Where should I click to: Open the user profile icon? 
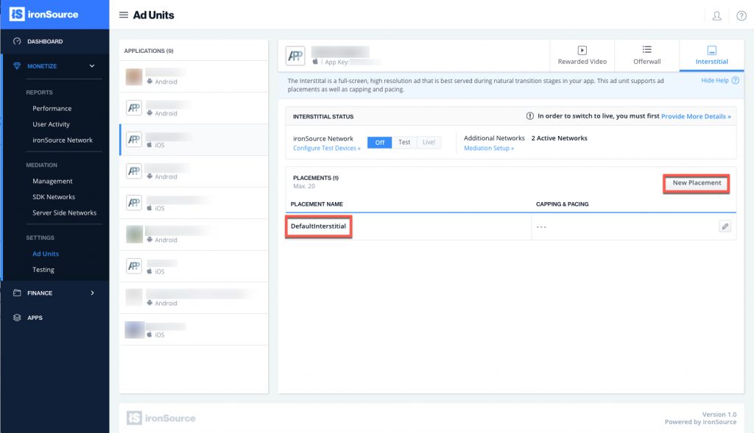(716, 16)
